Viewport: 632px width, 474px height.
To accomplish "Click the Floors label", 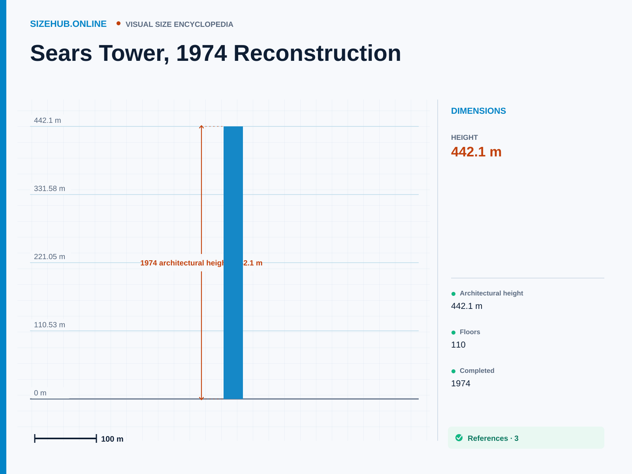I will [470, 332].
